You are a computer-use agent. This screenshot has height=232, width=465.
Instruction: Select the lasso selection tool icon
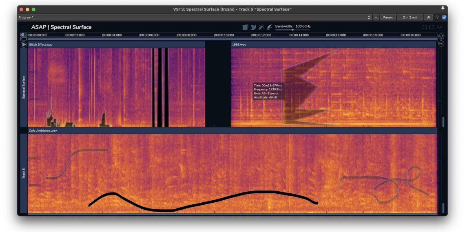[x=253, y=27]
